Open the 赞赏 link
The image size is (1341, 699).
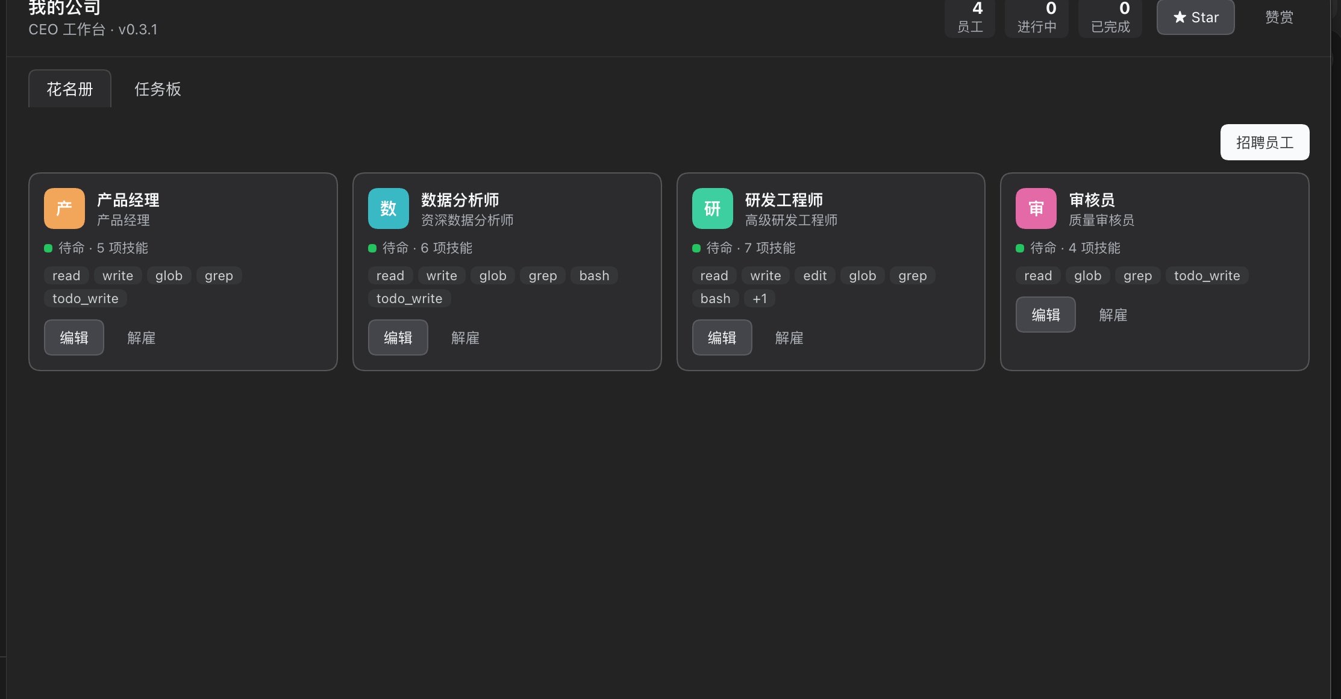click(1279, 17)
